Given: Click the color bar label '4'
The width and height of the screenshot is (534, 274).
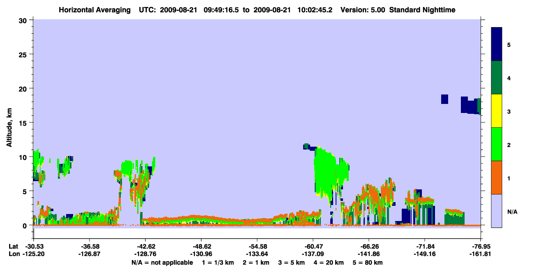Looking at the screenshot, I should 509,78.
